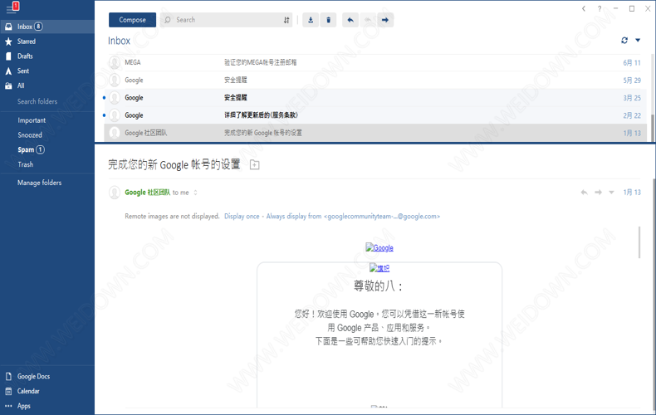
Task: Select the unread Google email dated 3月 25
Action: point(375,97)
